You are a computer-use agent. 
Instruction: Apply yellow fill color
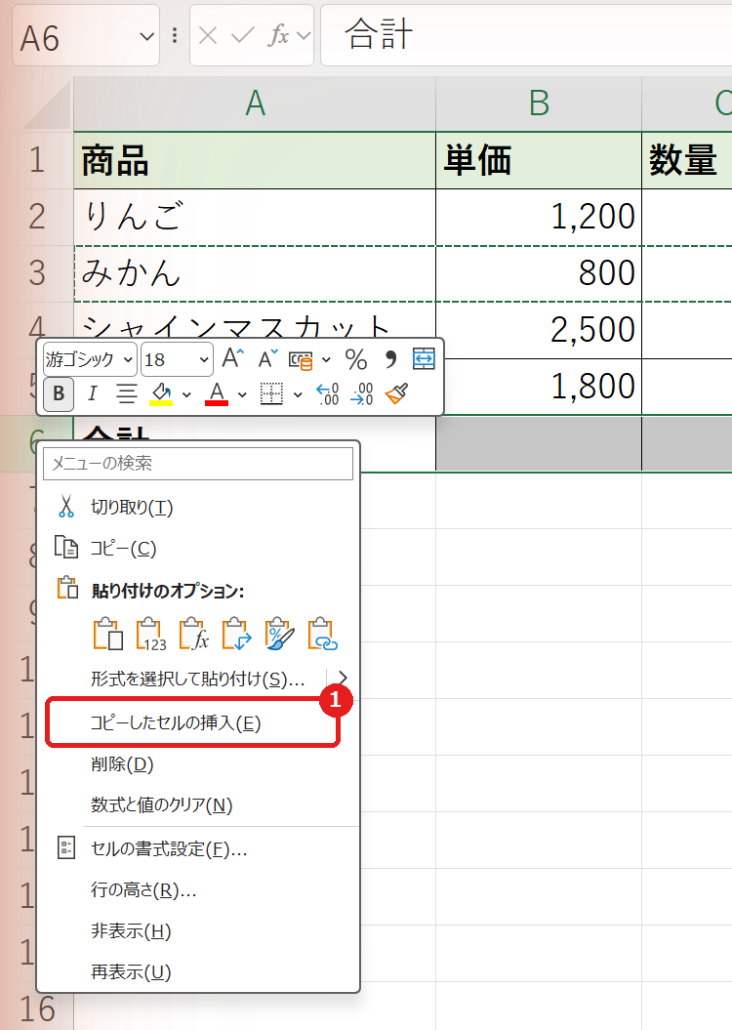click(x=161, y=393)
